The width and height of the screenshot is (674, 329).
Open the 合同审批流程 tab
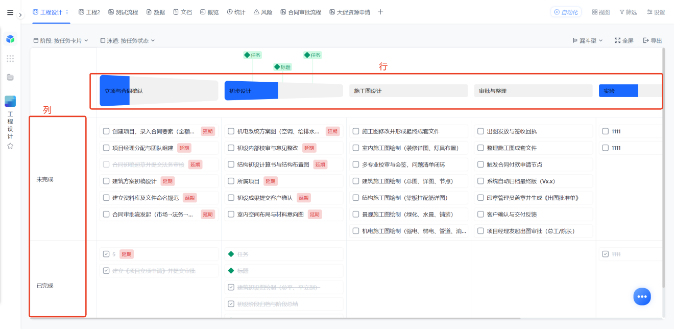click(301, 12)
